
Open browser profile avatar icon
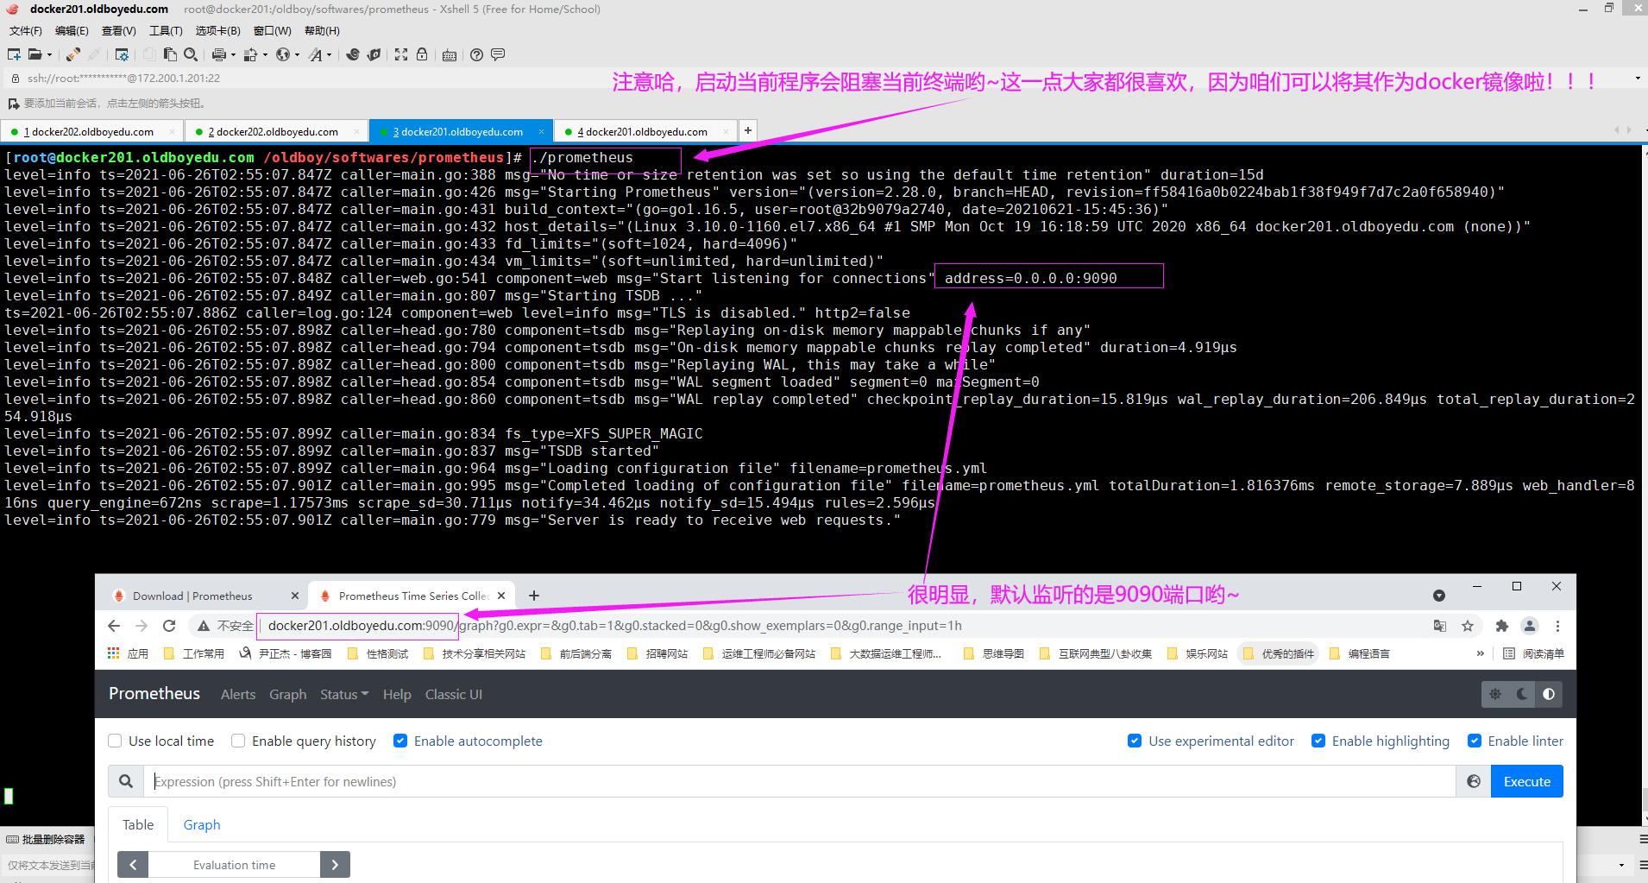(x=1530, y=626)
